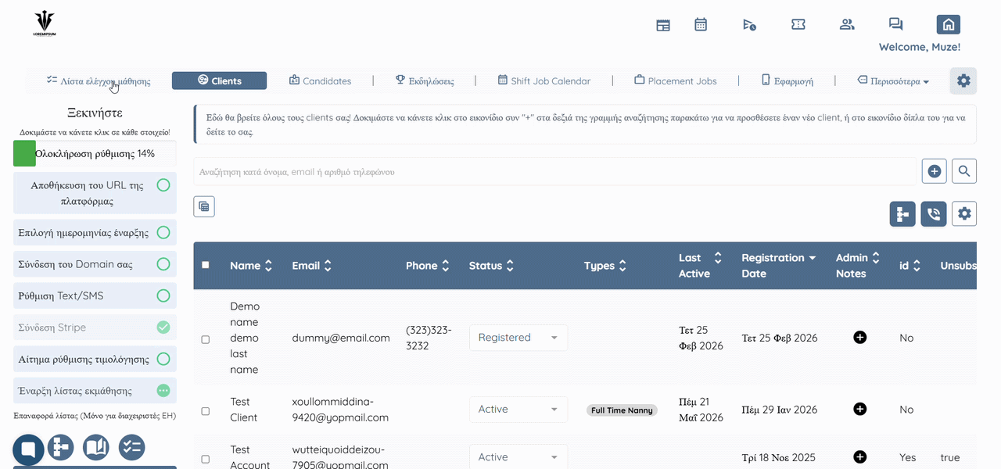Viewport: 1001px width, 469px height.
Task: Sort table by Name column
Action: 250,266
